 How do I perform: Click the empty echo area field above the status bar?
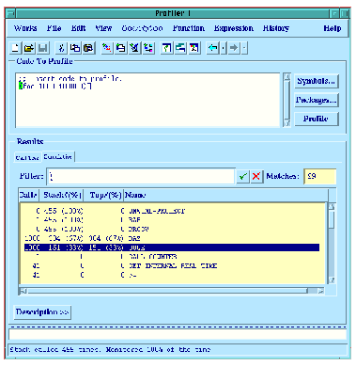click(178, 334)
